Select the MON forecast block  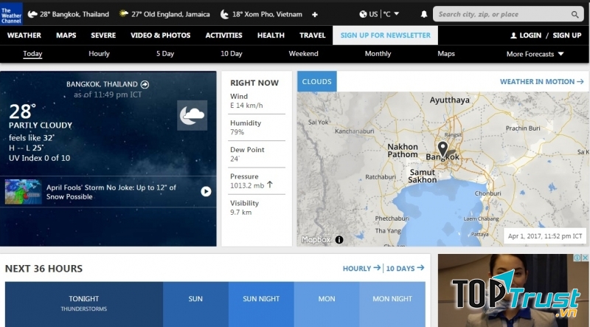(x=327, y=304)
